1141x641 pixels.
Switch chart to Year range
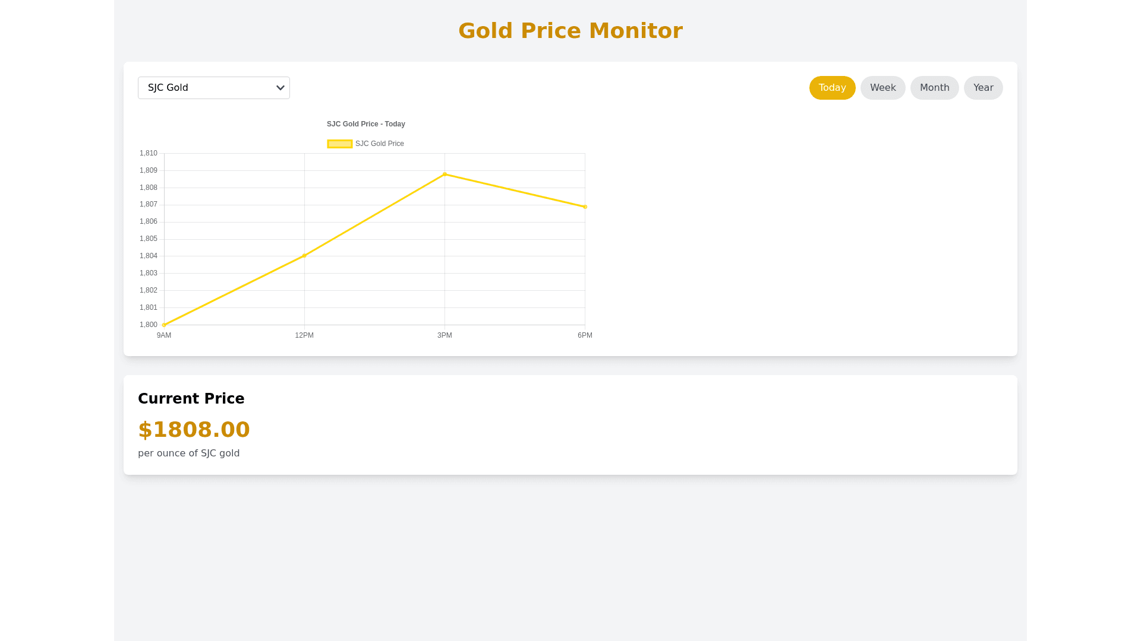point(983,88)
